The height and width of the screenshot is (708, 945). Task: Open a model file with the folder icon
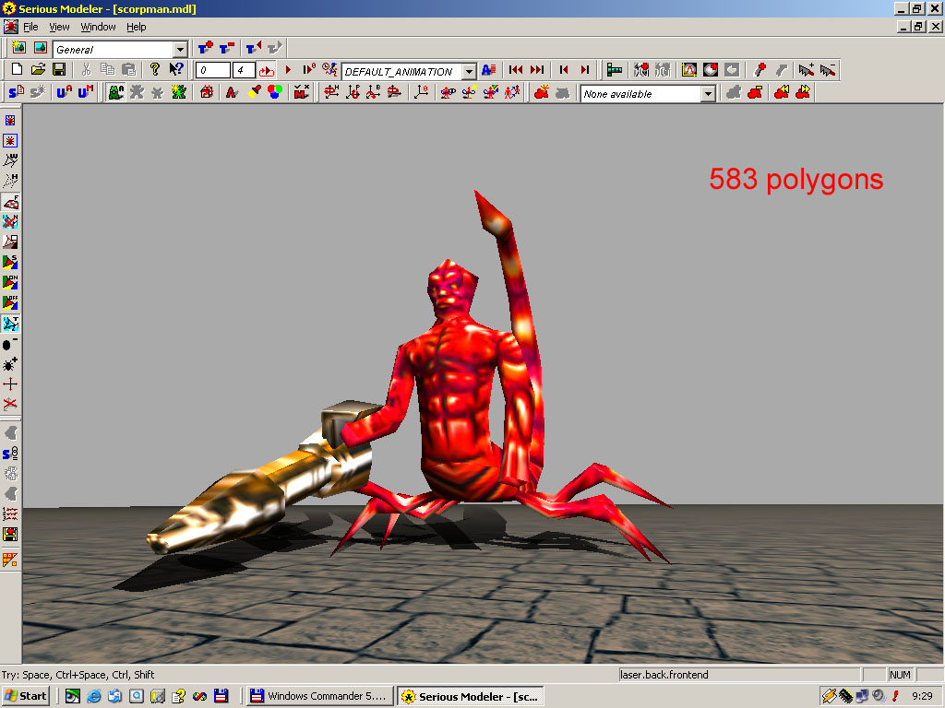click(38, 70)
